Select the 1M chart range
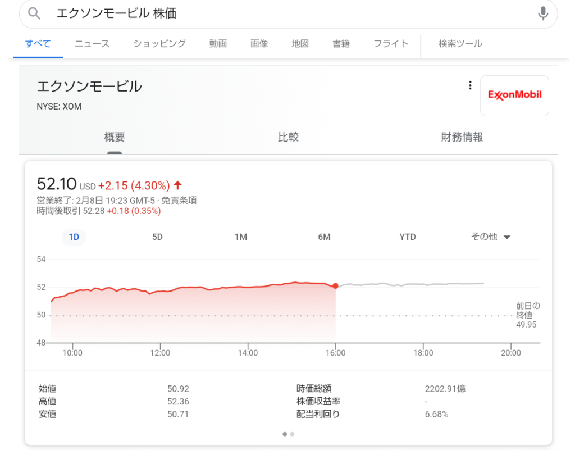The height and width of the screenshot is (450, 575). tap(241, 237)
